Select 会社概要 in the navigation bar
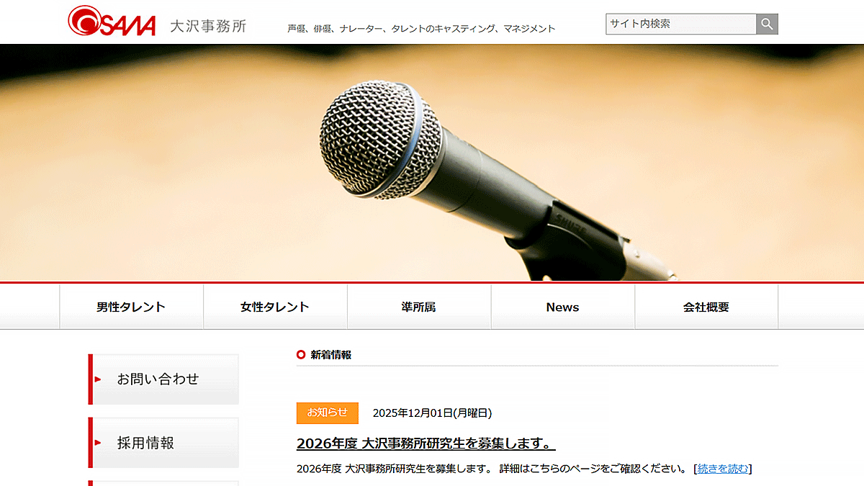The height and width of the screenshot is (486, 864). pos(706,307)
